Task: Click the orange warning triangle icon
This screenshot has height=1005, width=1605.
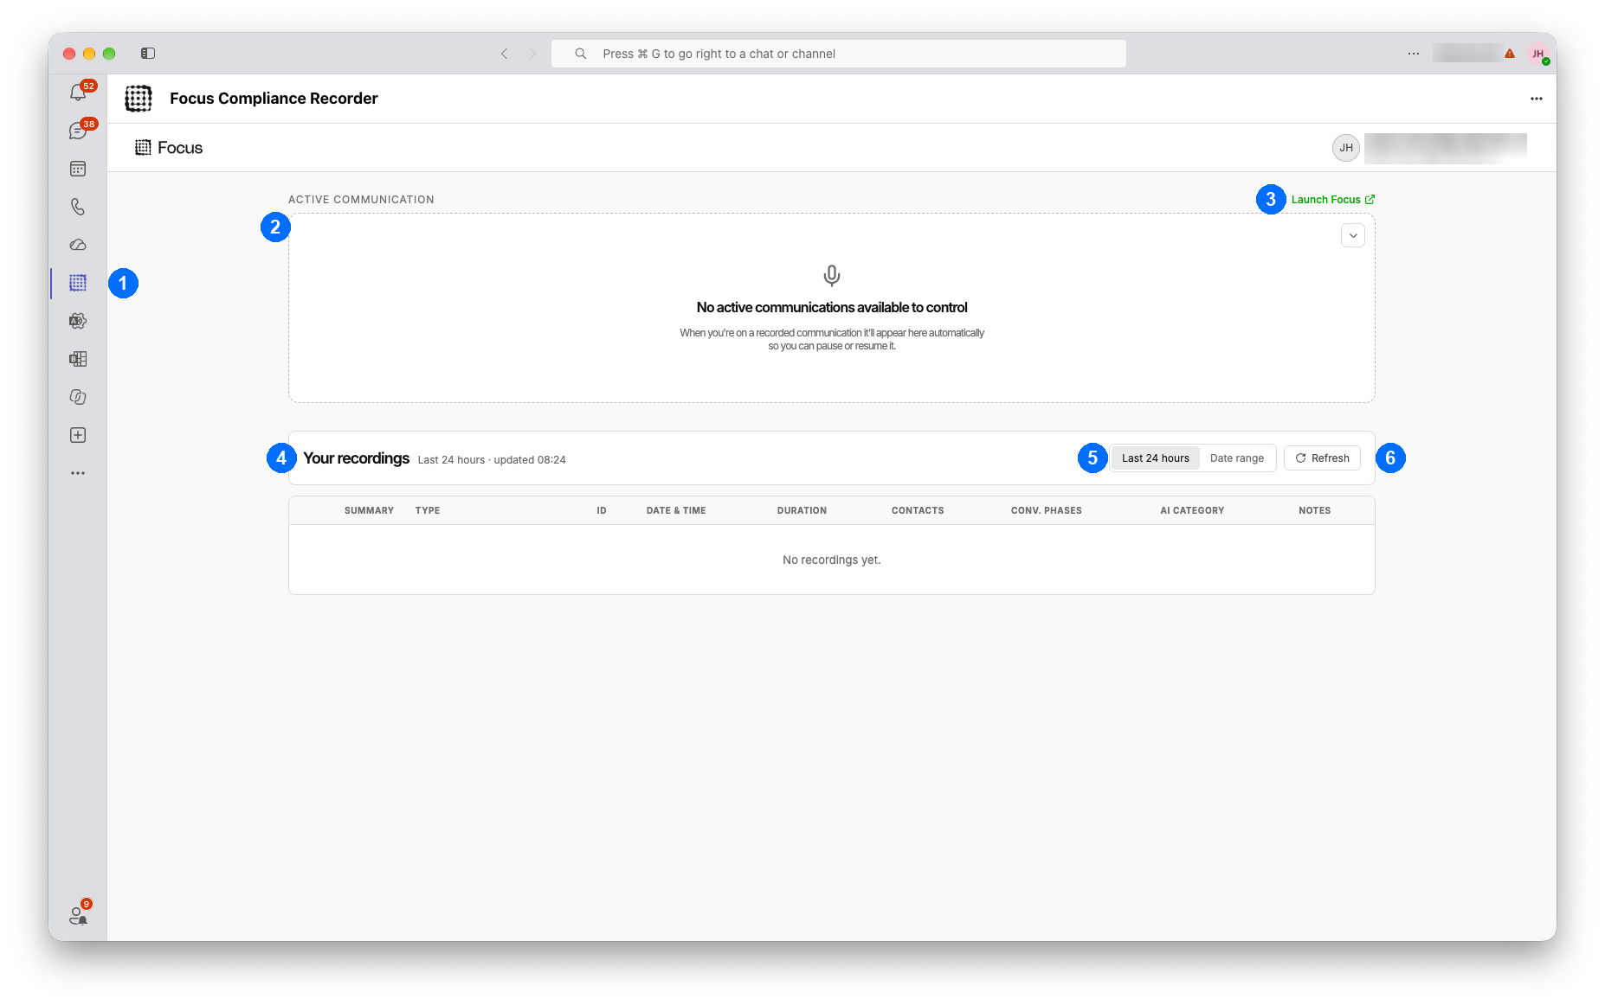Action: pyautogui.click(x=1510, y=54)
